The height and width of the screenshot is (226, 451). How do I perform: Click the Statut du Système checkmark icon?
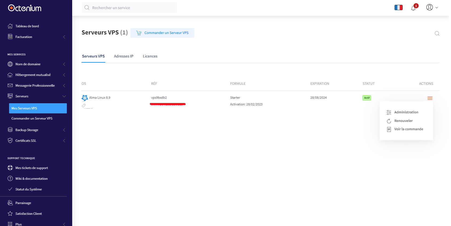pos(10,189)
